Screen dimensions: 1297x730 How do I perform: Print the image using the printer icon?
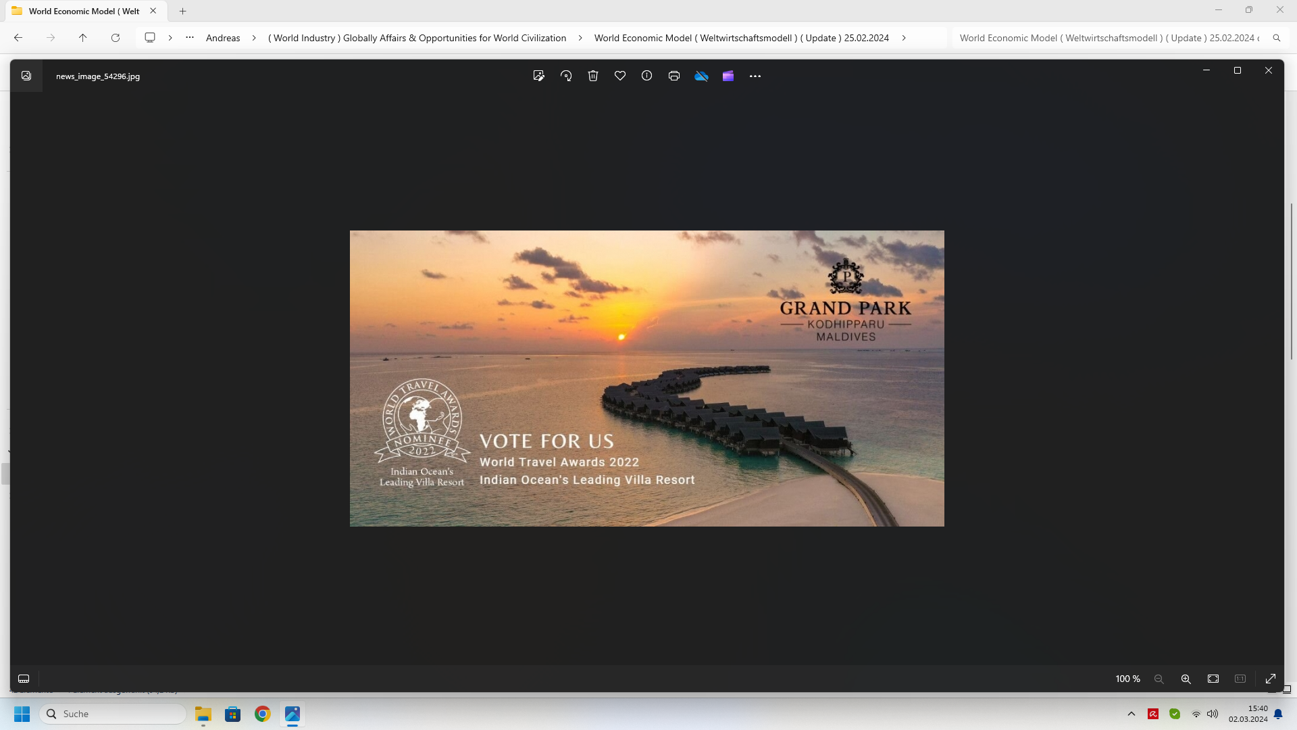[674, 76]
